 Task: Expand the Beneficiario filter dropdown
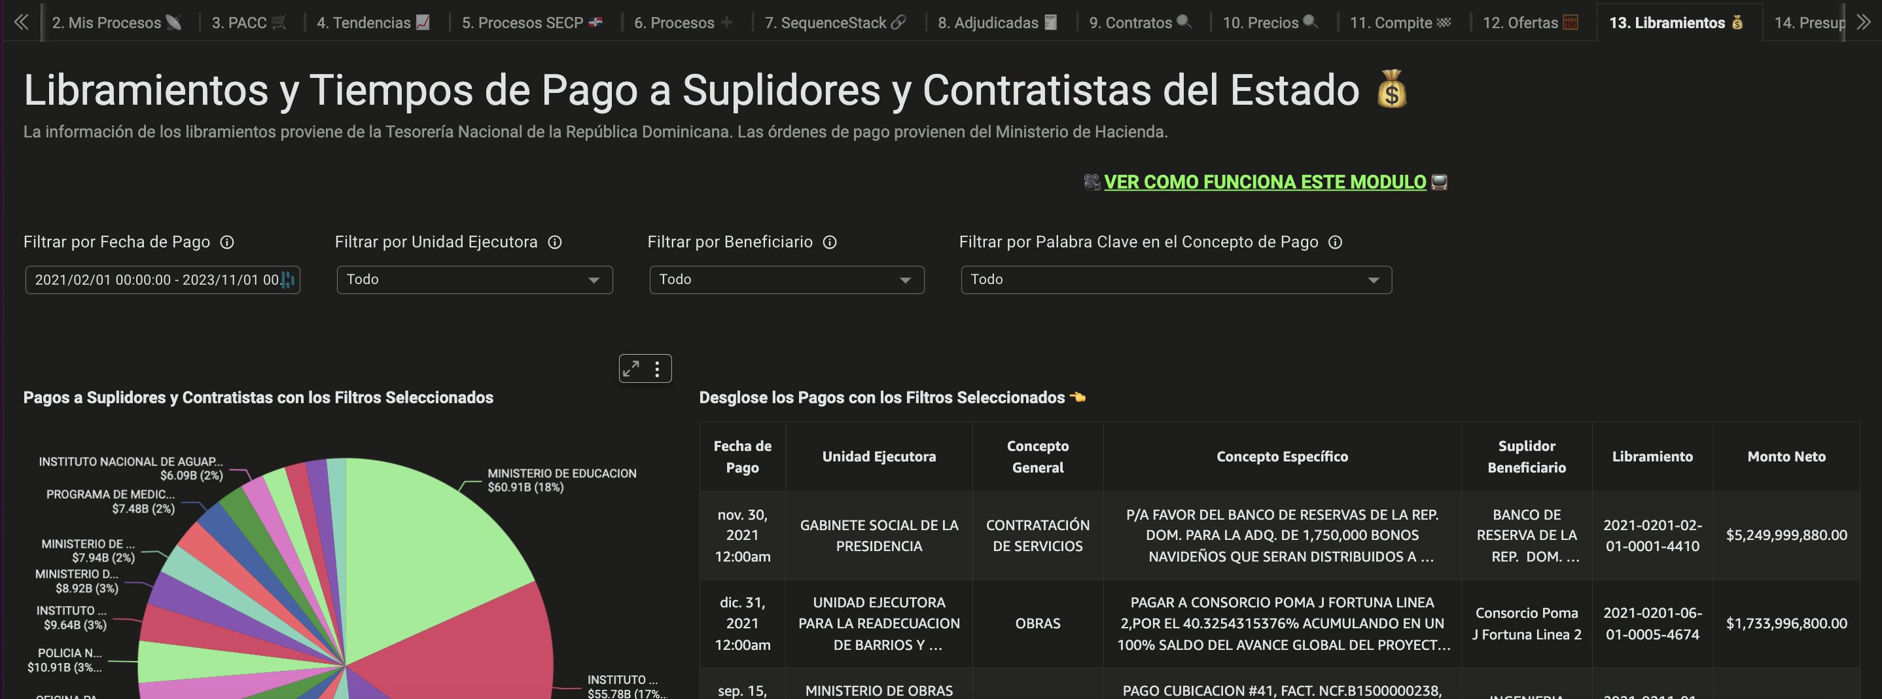pyautogui.click(x=787, y=279)
